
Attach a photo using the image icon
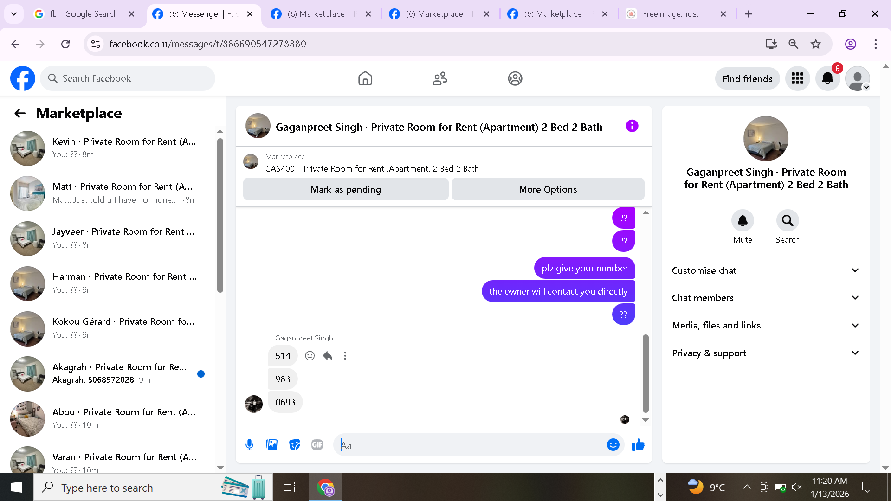[272, 445]
